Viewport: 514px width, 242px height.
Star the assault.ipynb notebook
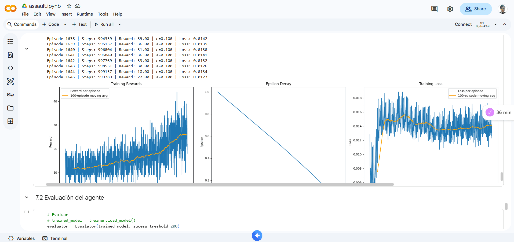(x=69, y=6)
